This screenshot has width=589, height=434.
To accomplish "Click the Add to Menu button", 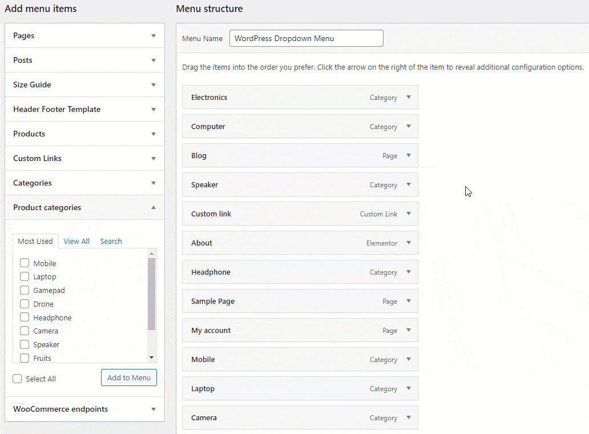I will (128, 377).
